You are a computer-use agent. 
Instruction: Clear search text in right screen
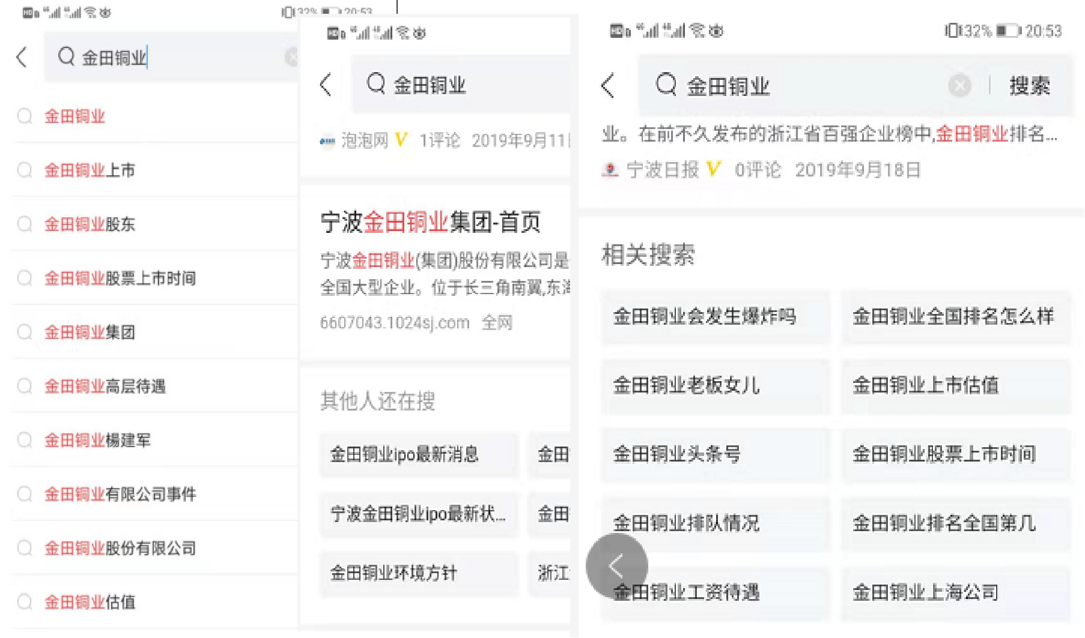(x=959, y=86)
